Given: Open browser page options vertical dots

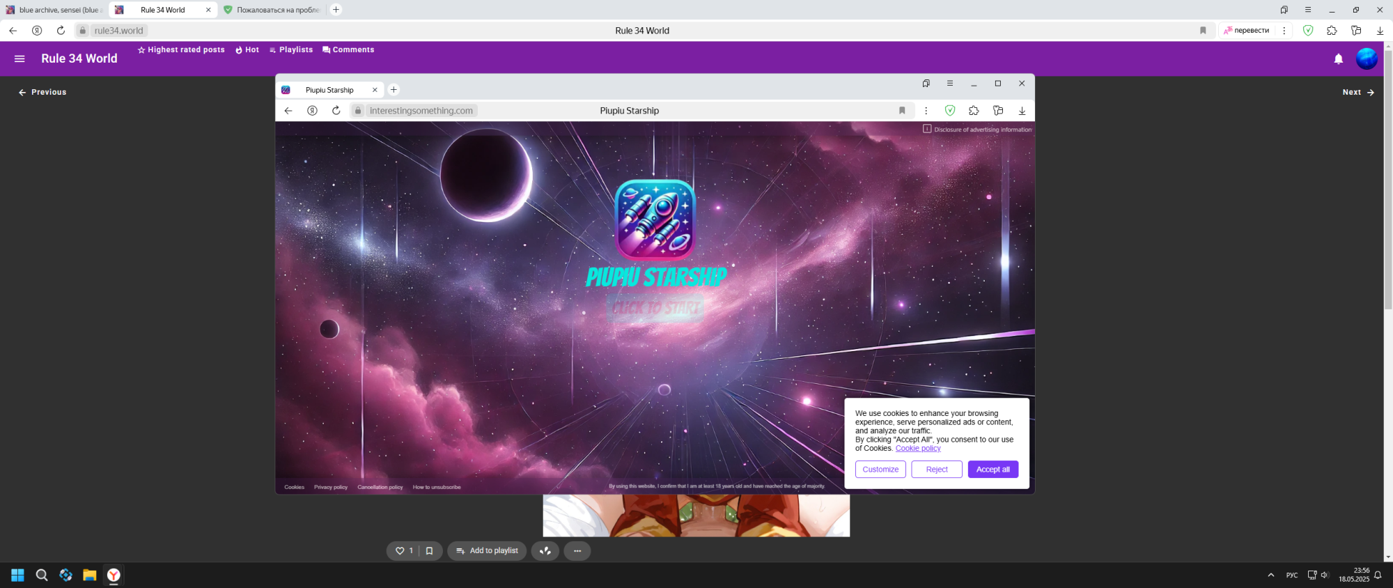Looking at the screenshot, I should [x=1284, y=31].
